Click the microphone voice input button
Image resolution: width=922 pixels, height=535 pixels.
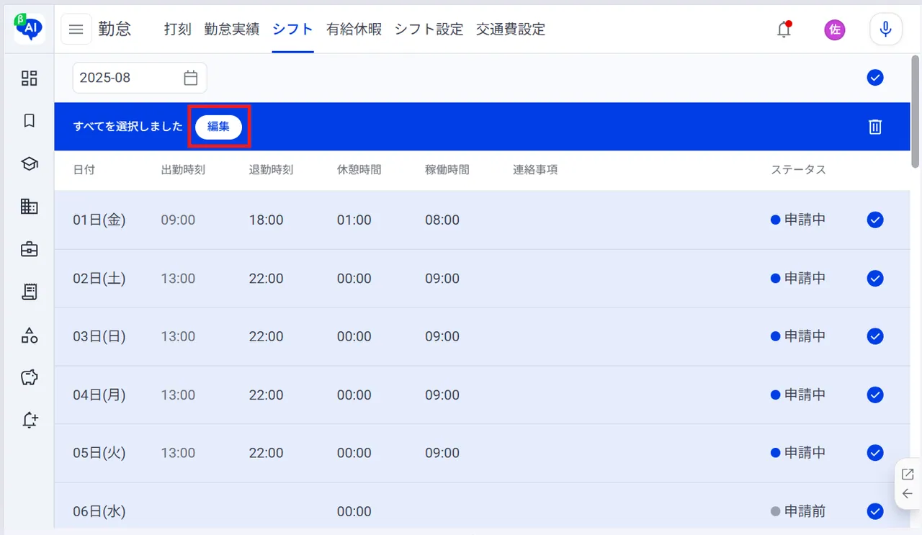[886, 30]
